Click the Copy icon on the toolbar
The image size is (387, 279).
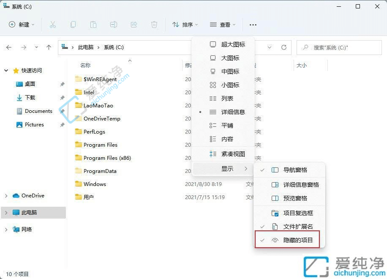coord(73,25)
